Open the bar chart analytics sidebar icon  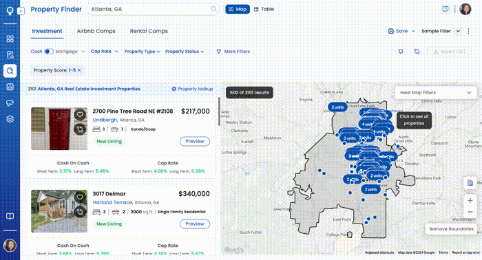[10, 87]
